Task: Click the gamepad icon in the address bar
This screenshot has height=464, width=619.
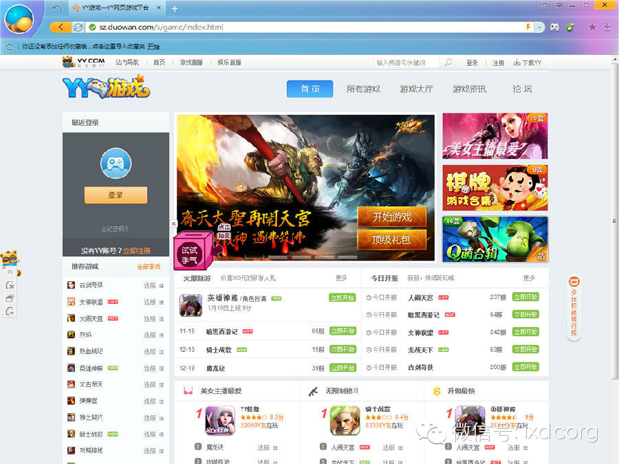Action: pyautogui.click(x=554, y=27)
